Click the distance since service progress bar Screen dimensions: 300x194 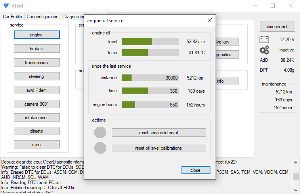(x=150, y=78)
